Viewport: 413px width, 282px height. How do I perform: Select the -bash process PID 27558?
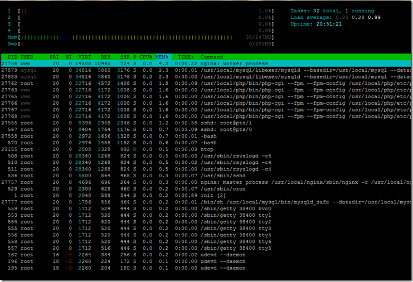pyautogui.click(x=206, y=136)
